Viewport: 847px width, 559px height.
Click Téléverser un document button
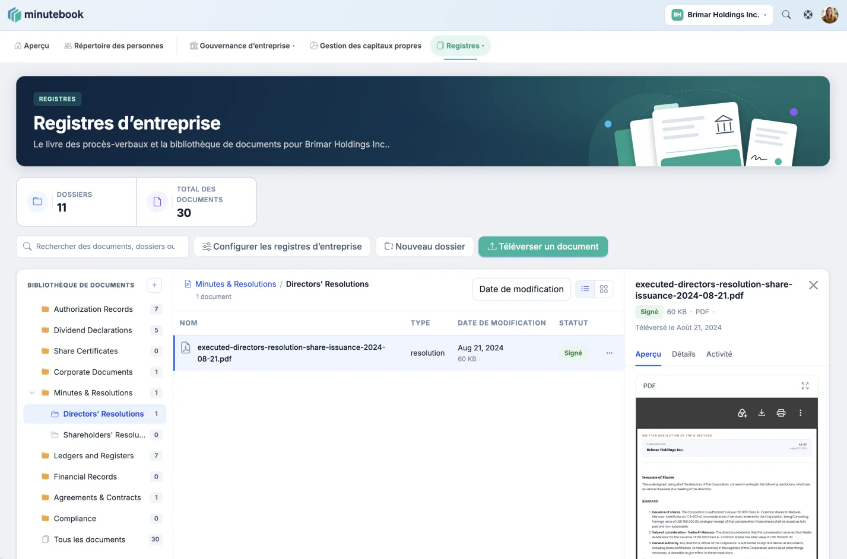point(543,247)
